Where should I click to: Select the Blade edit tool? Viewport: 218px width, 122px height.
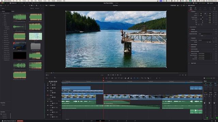point(112,78)
